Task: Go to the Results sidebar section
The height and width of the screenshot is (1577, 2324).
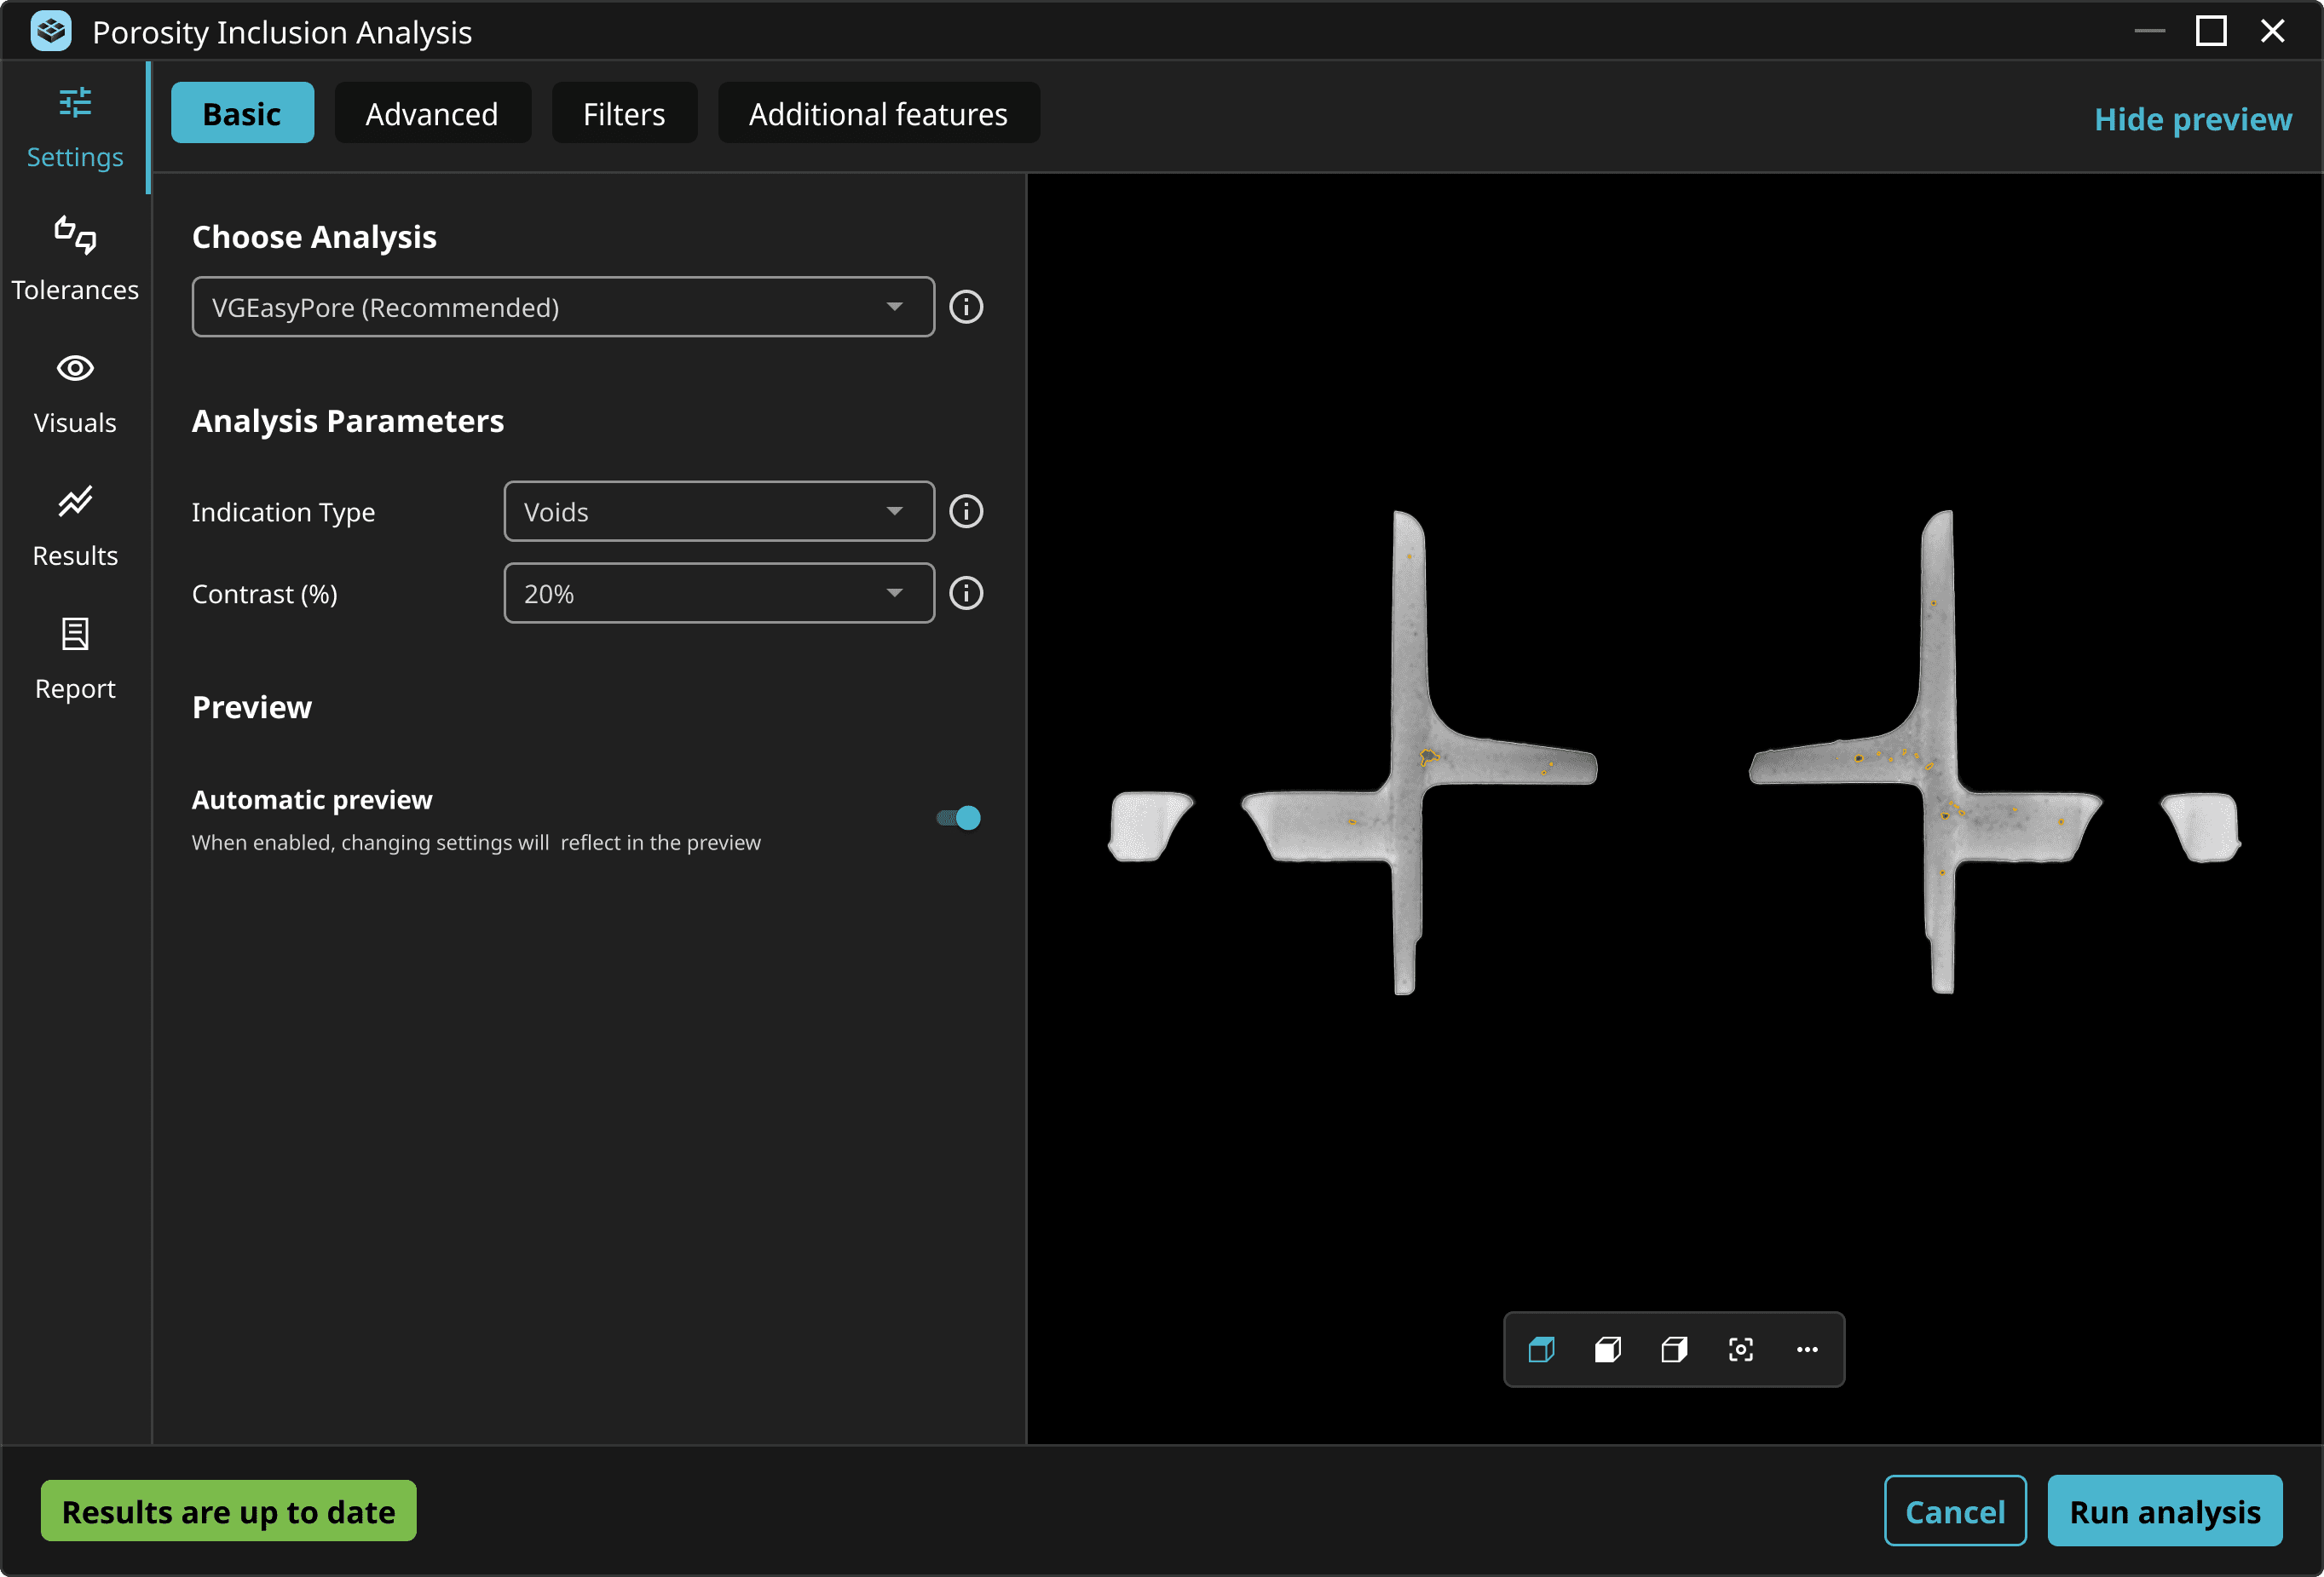Action: 75,525
